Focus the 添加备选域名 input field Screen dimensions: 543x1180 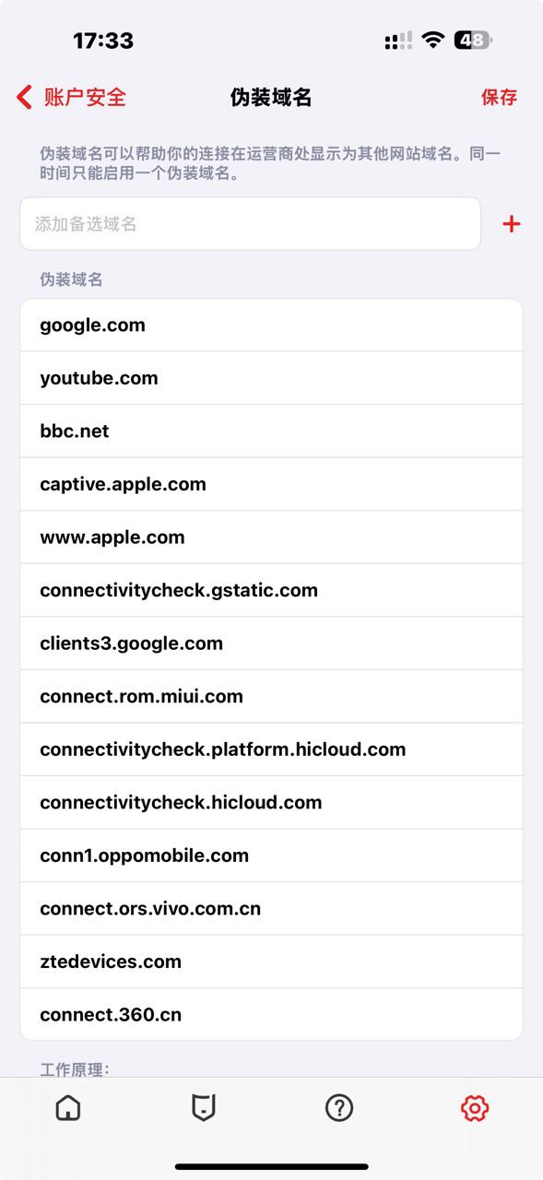pos(251,224)
